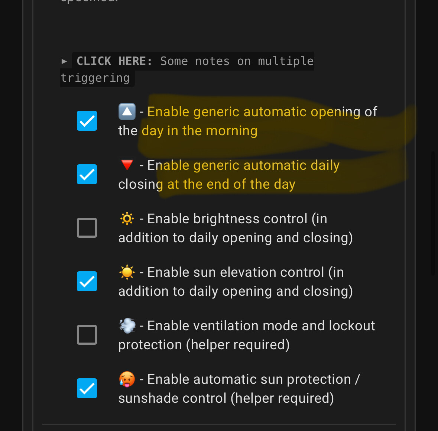
Task: Disable sun elevation control checkbox
Action: [x=87, y=281]
